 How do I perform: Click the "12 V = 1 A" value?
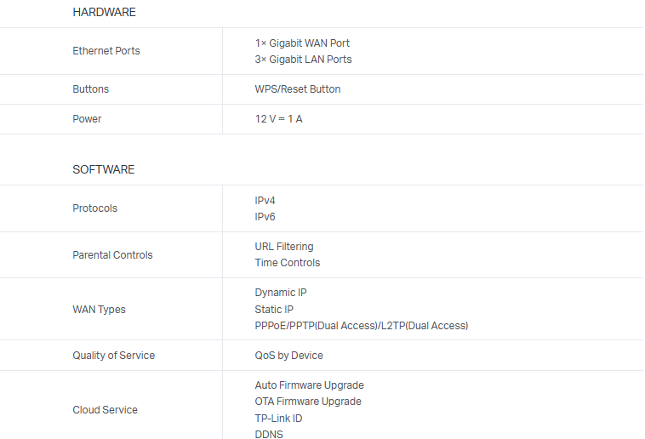[278, 119]
